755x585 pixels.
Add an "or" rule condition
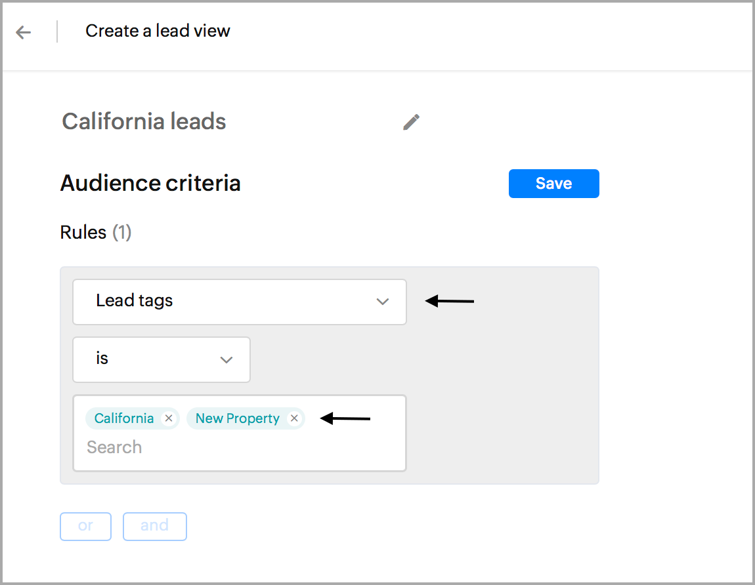(x=85, y=526)
